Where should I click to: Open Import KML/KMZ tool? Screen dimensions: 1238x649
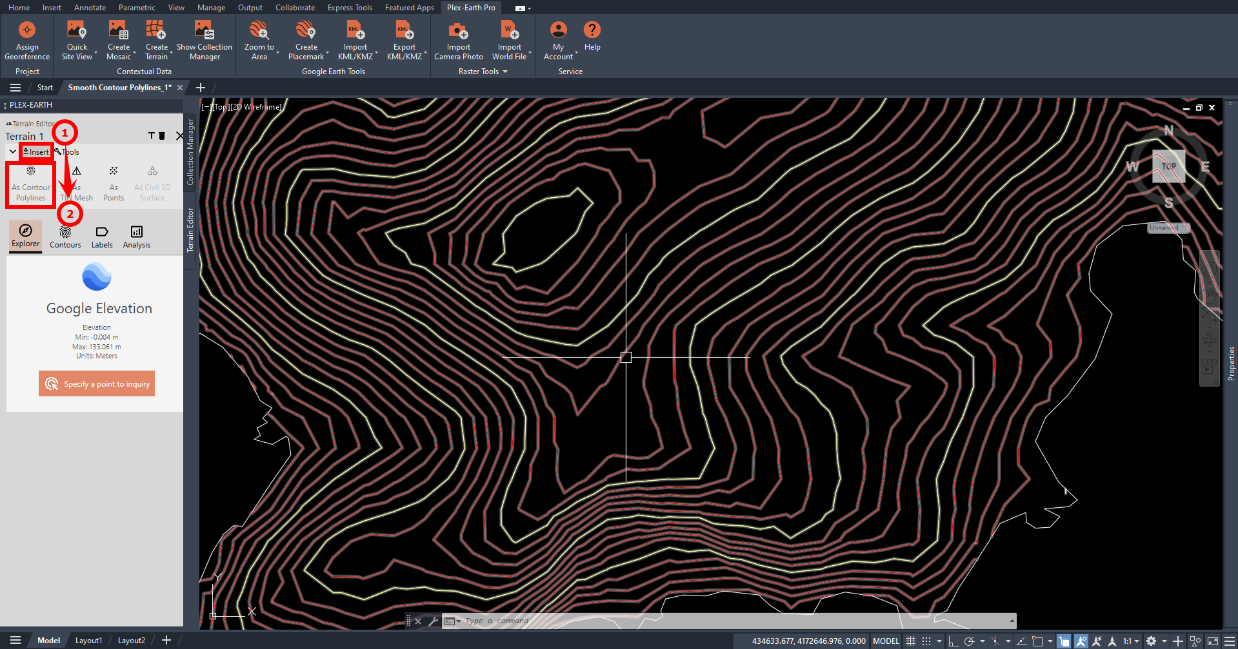point(355,41)
